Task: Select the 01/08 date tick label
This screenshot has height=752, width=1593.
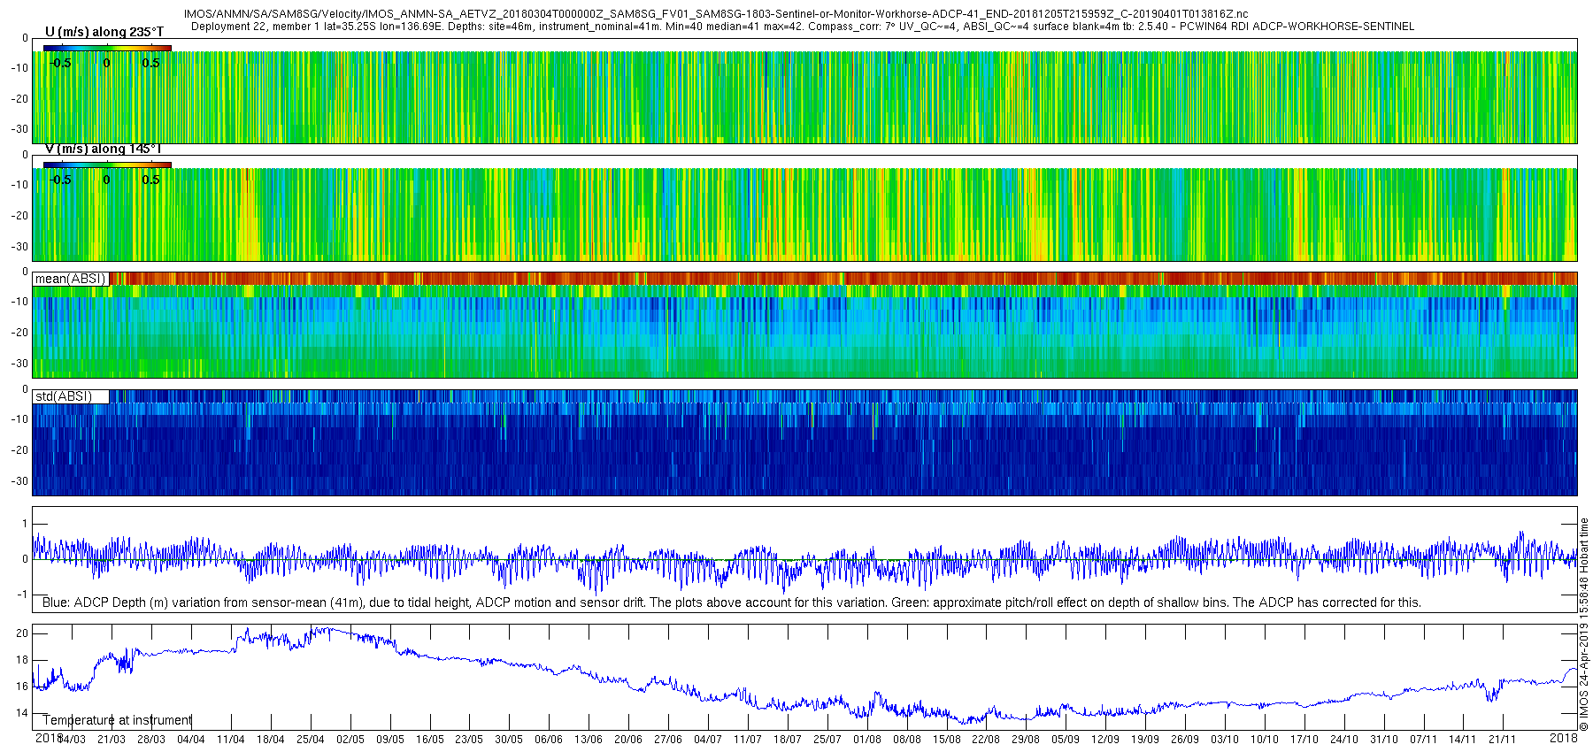Action: [867, 740]
